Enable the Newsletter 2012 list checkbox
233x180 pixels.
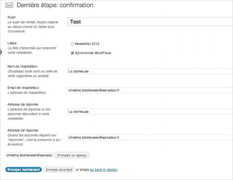(72, 44)
